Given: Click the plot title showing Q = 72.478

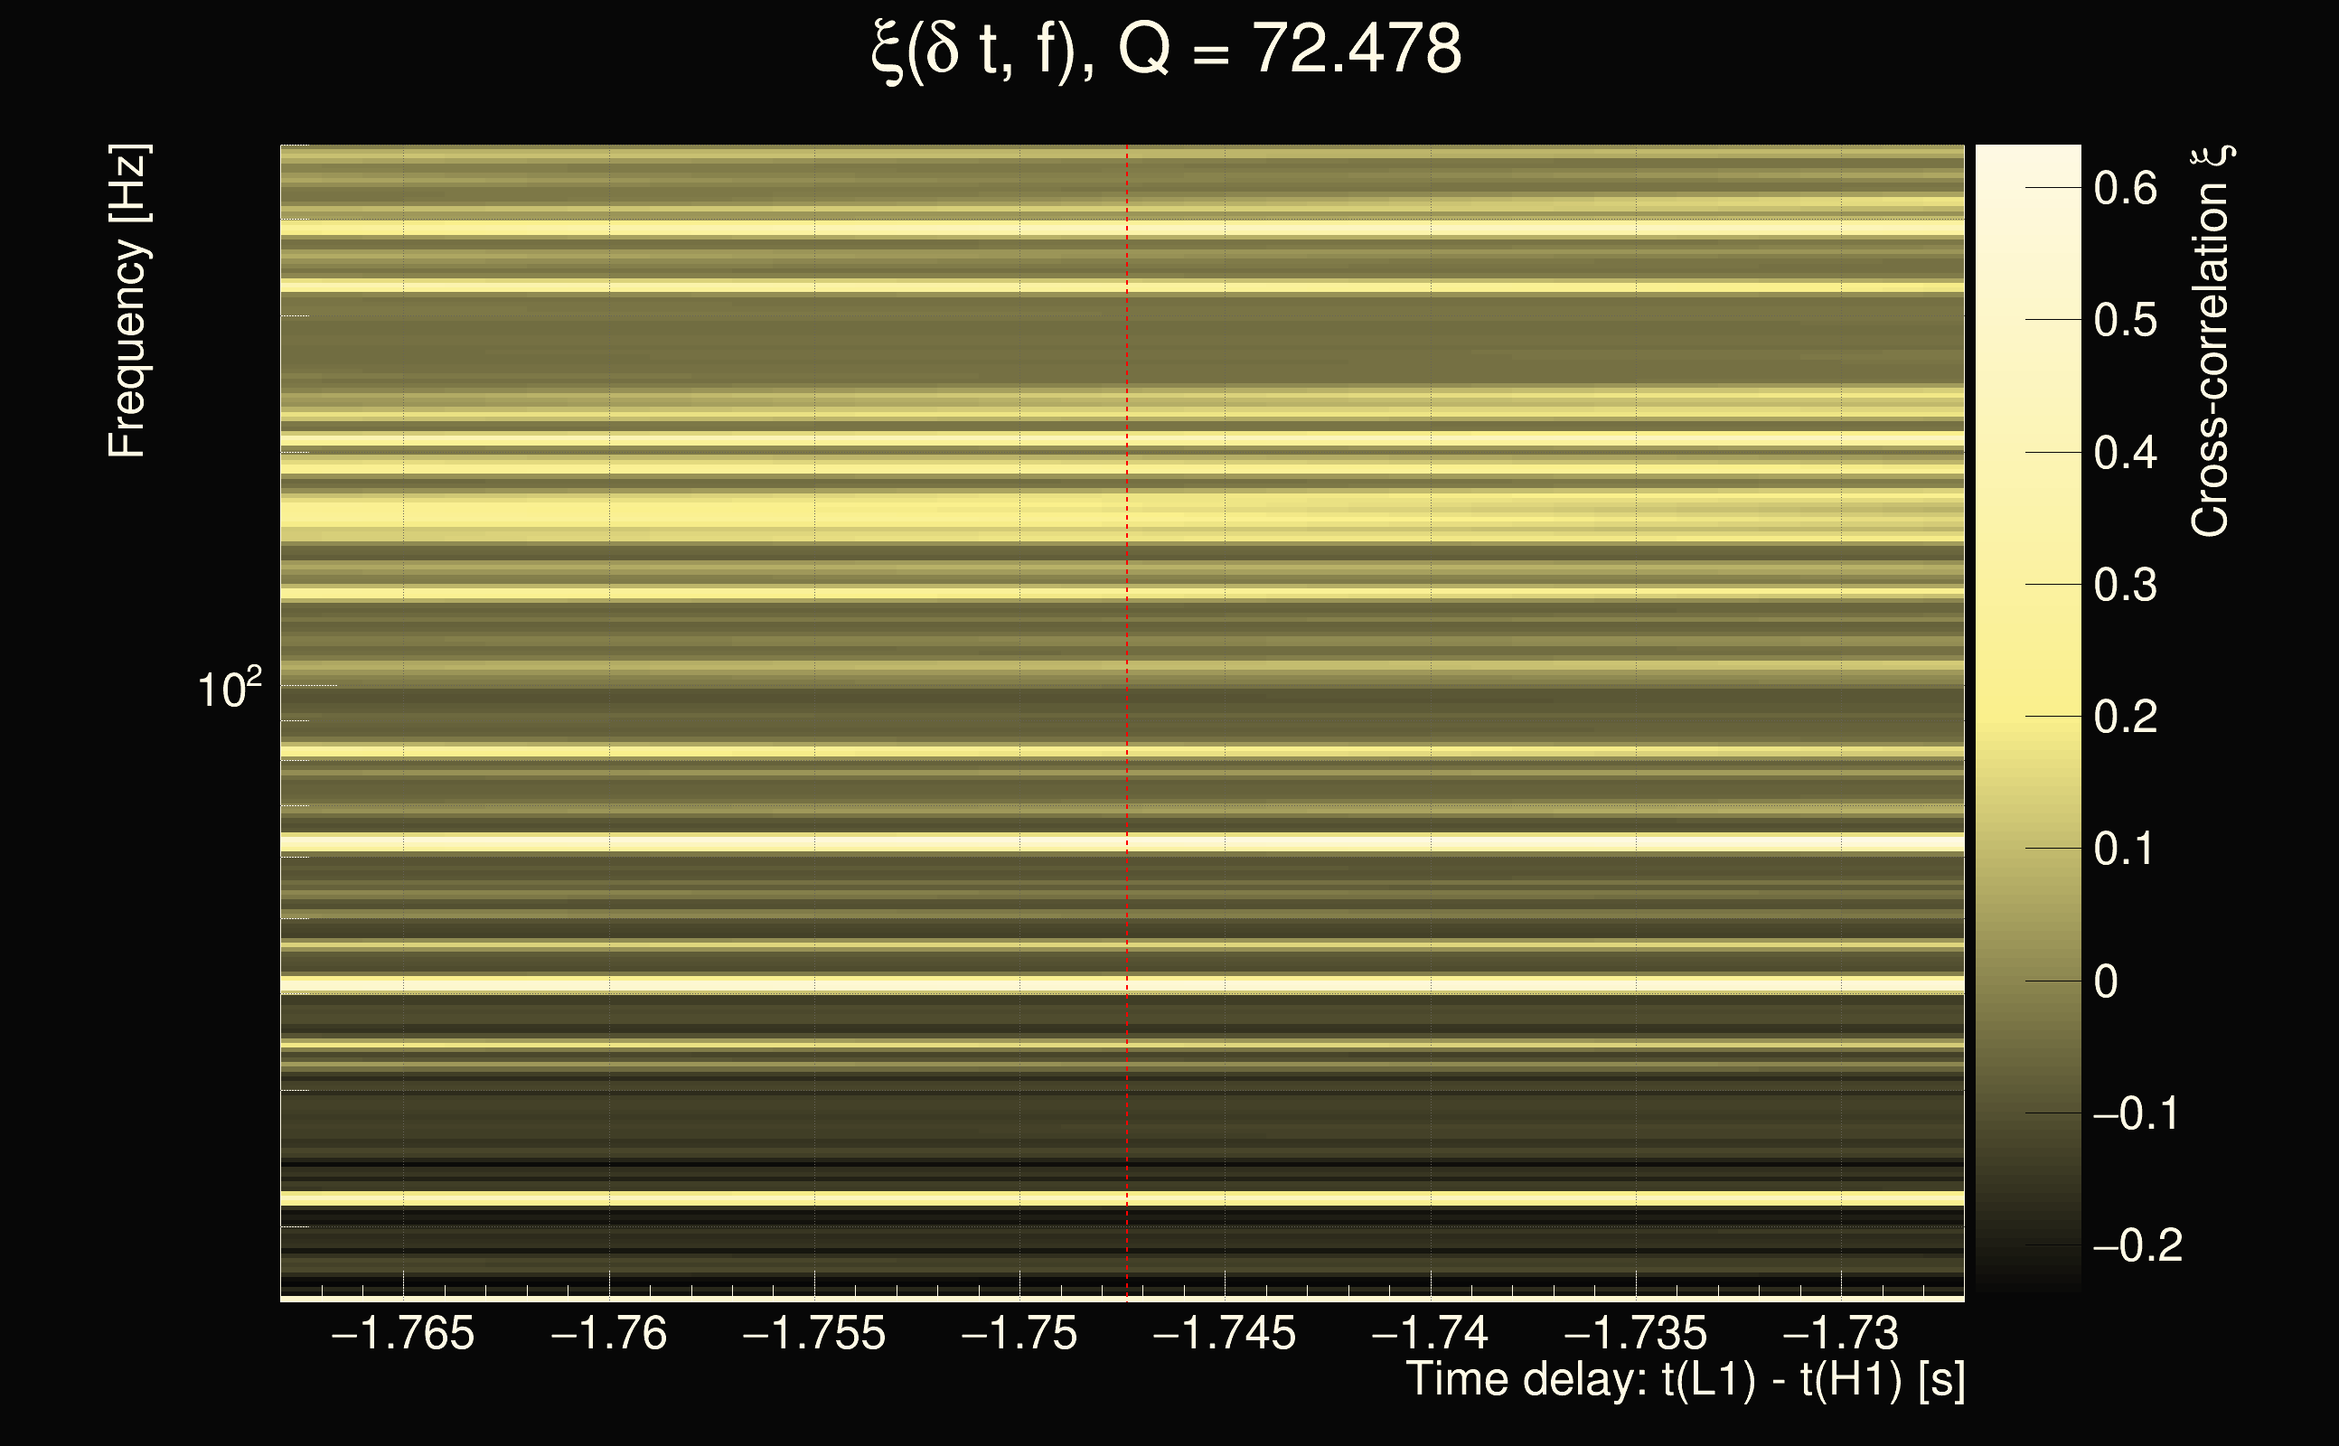Looking at the screenshot, I should coord(1167,50).
